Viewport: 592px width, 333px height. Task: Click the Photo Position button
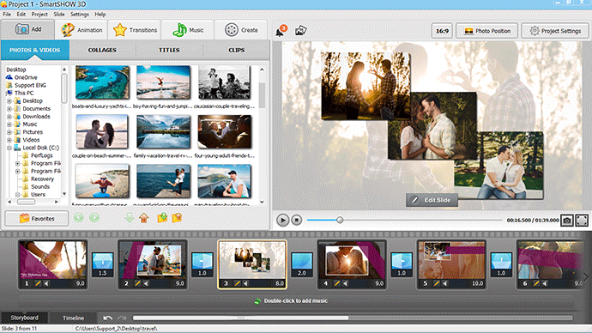click(x=487, y=31)
